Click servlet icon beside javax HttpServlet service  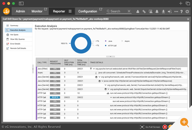99,81
